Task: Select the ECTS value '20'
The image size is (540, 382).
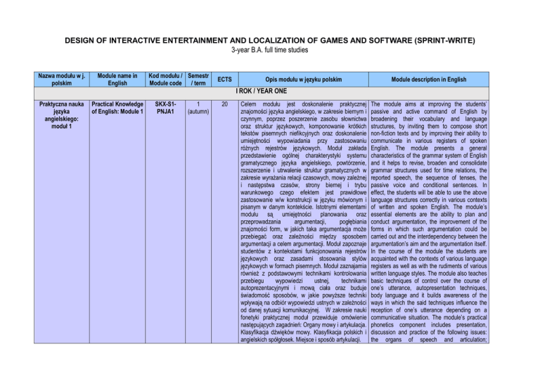Action: click(225, 106)
